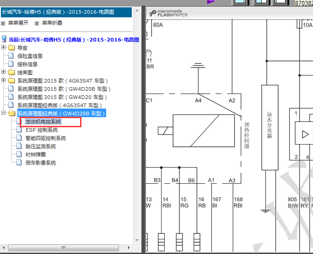Open 系统原理图 2015 款 (GW4D20B 车型) label

click(x=64, y=89)
